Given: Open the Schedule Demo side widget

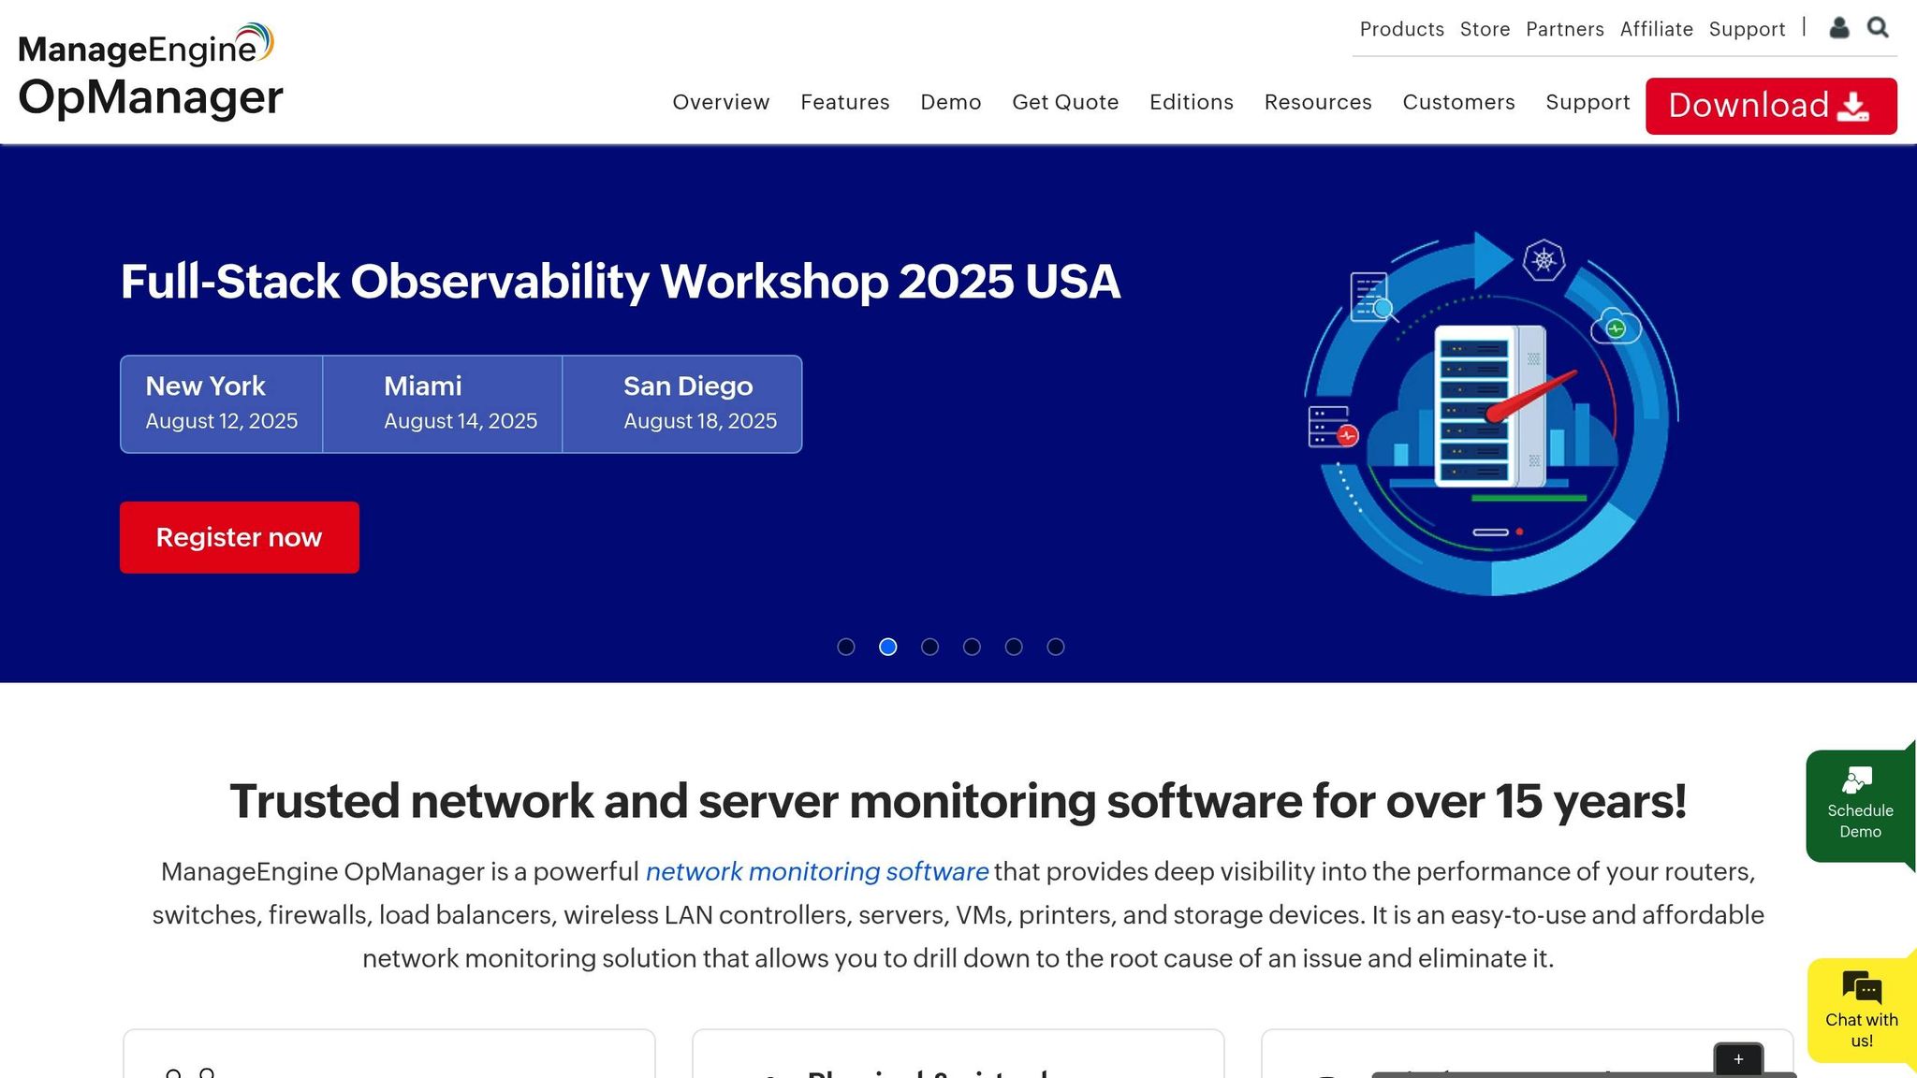Looking at the screenshot, I should (1860, 805).
